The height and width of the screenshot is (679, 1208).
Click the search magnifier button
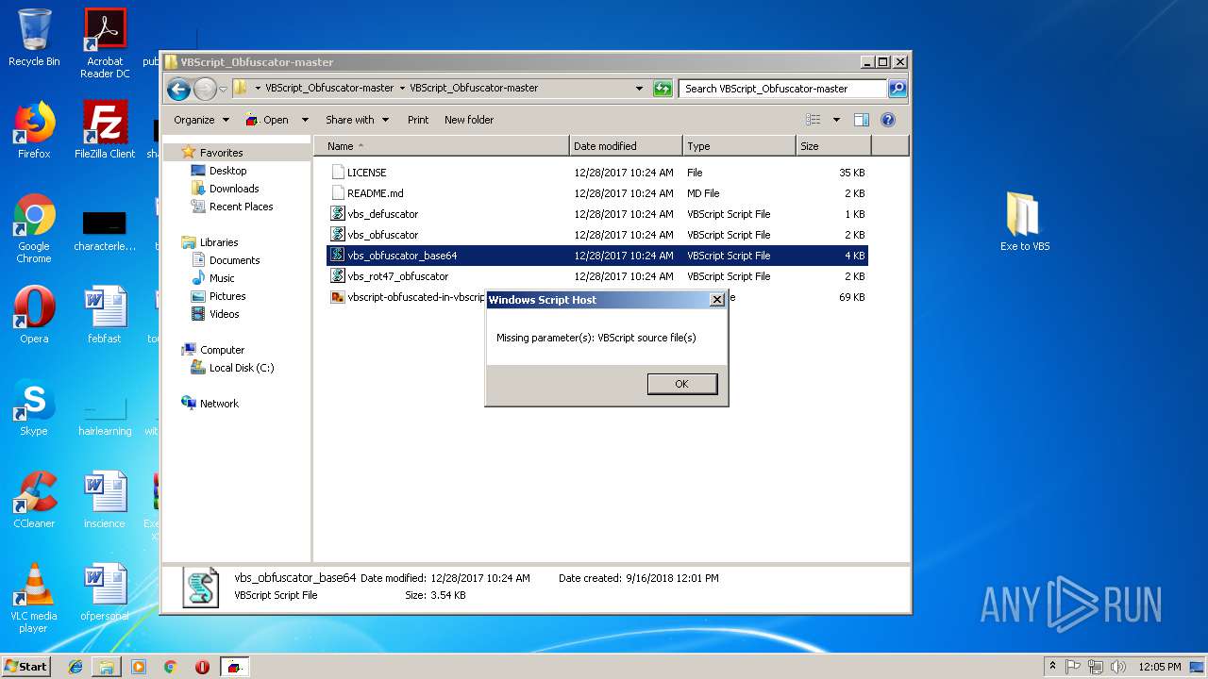click(898, 89)
